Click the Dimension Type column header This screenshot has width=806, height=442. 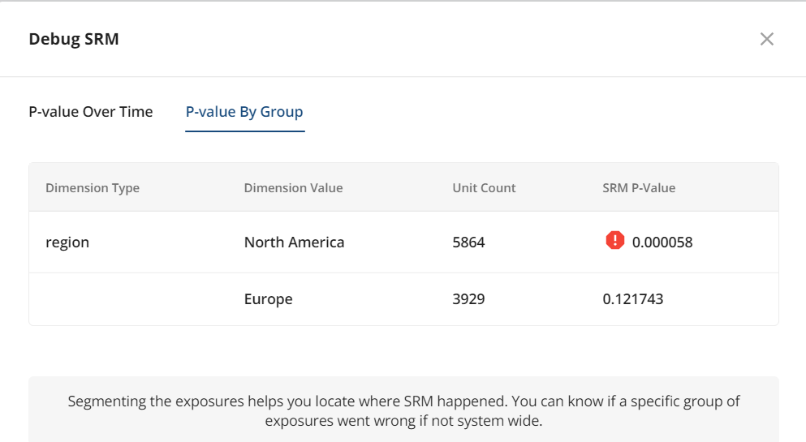93,188
